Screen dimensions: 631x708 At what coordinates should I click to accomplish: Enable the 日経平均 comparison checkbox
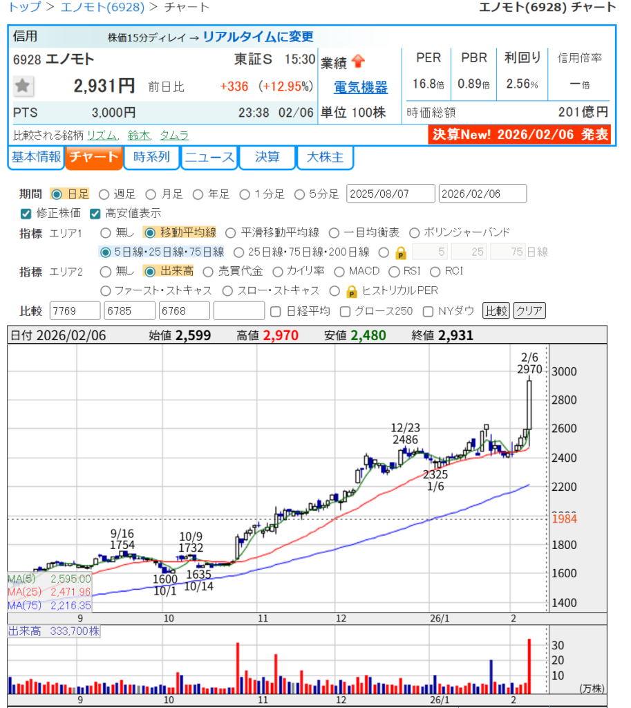(276, 311)
